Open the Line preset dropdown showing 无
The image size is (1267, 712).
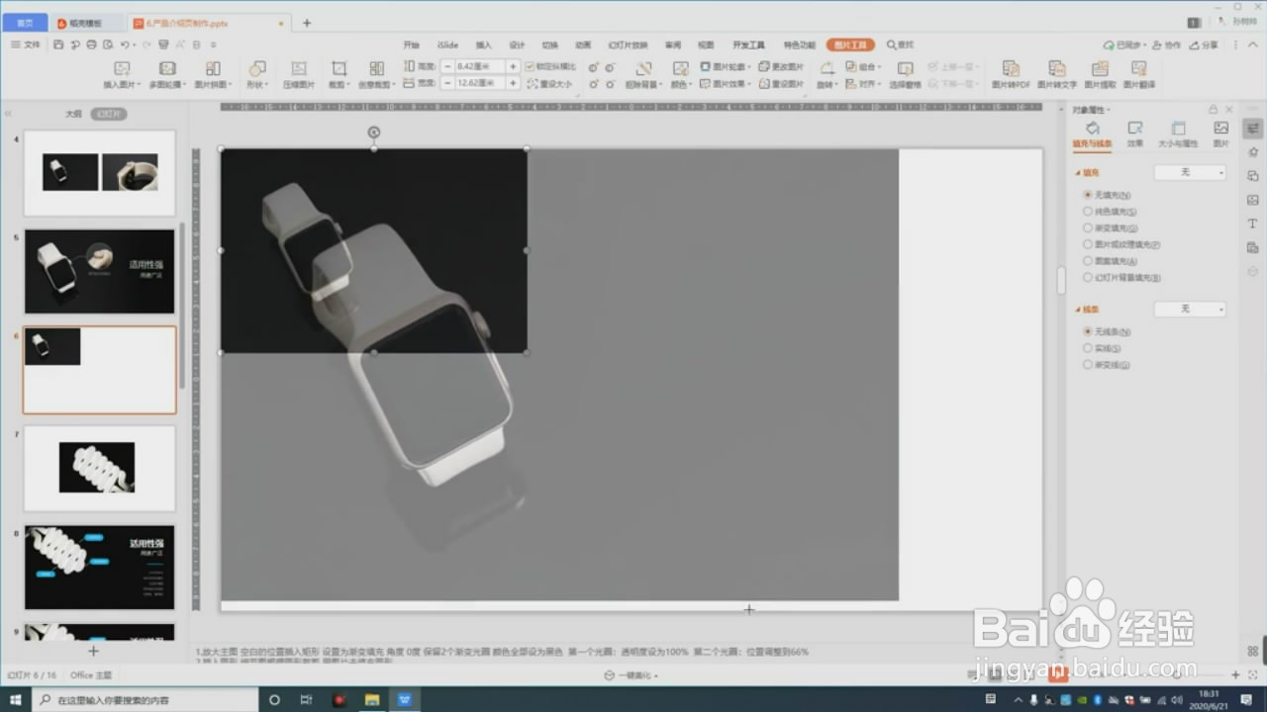click(1190, 310)
